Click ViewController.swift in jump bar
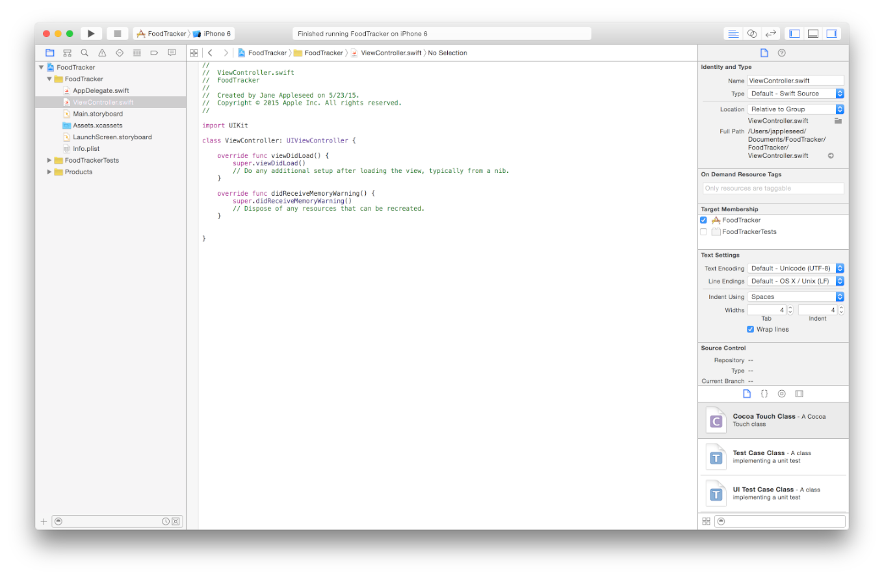The height and width of the screenshot is (580, 884). pos(386,53)
